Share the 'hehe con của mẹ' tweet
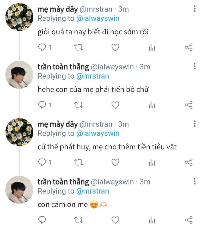The width and height of the screenshot is (206, 228). click(x=189, y=105)
